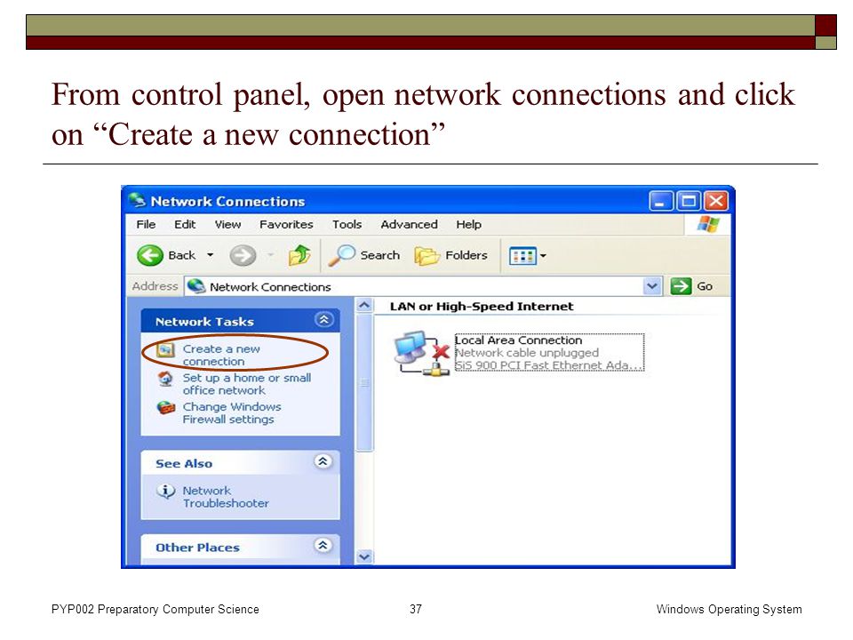Click the Network Connections address field
The image size is (853, 640).
click(423, 286)
